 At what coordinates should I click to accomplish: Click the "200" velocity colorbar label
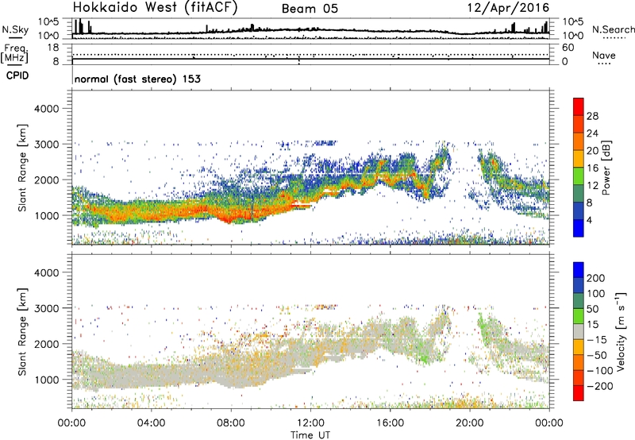[596, 278]
